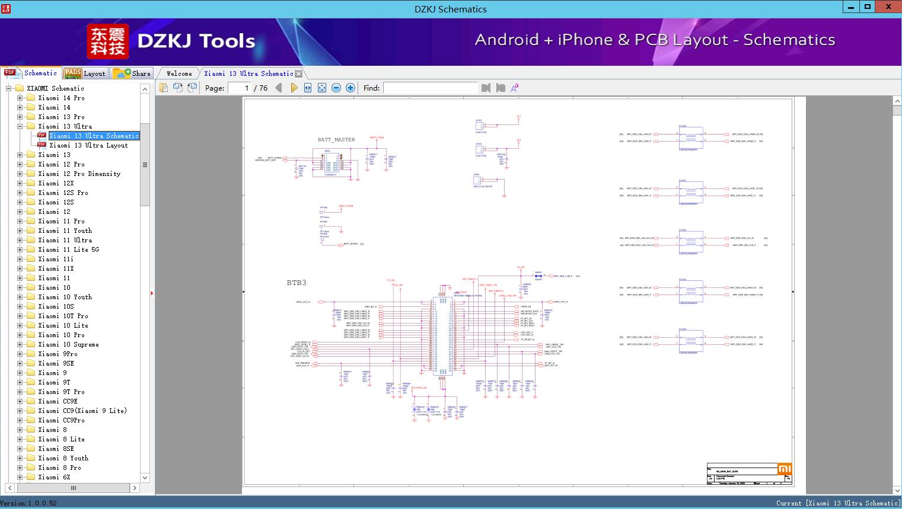Close the Xiaomi 13 Ultra Schematic tab

(x=299, y=73)
